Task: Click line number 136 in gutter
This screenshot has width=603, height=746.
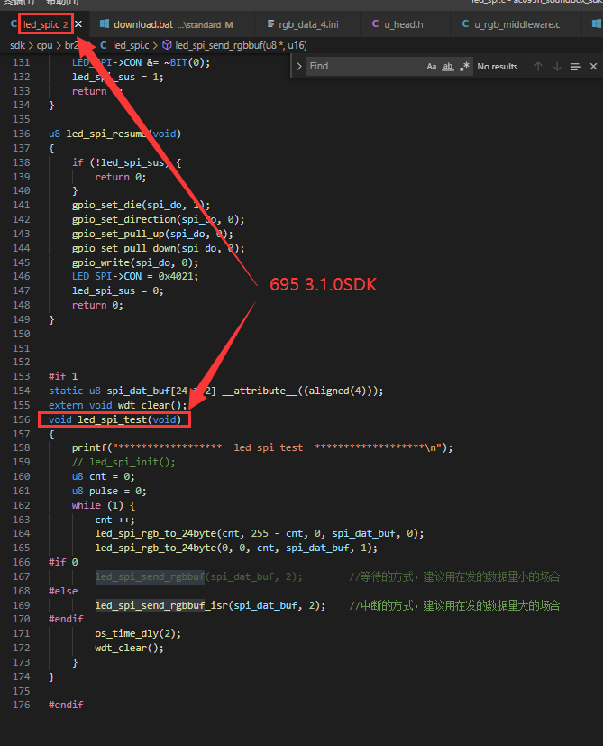Action: tap(21, 134)
